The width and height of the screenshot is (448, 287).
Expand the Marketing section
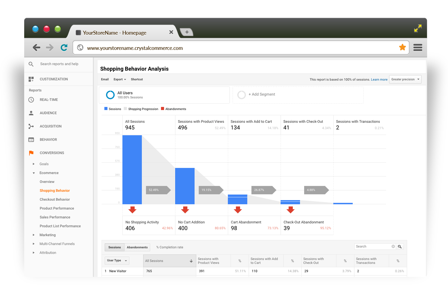33,235
